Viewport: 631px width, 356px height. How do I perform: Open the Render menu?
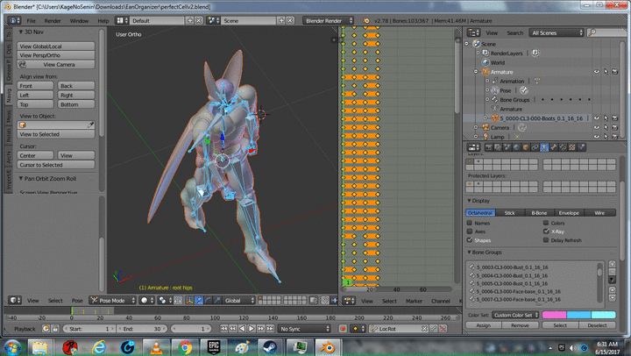coord(53,20)
